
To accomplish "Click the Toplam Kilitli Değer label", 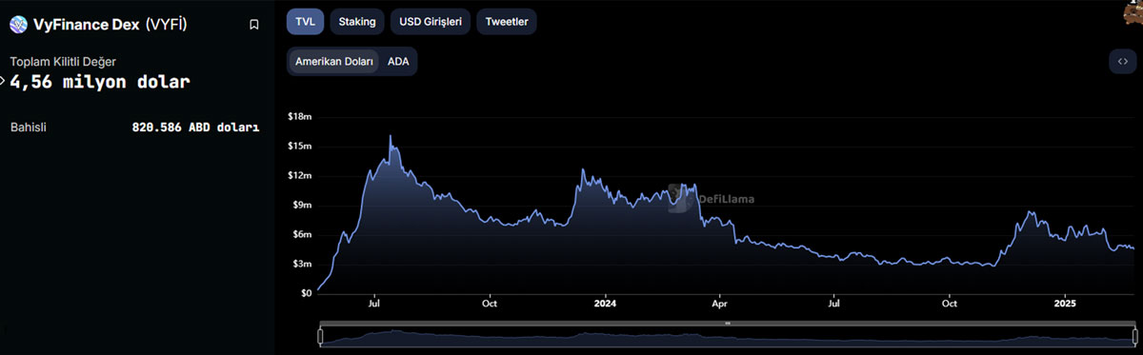I will click(63, 62).
